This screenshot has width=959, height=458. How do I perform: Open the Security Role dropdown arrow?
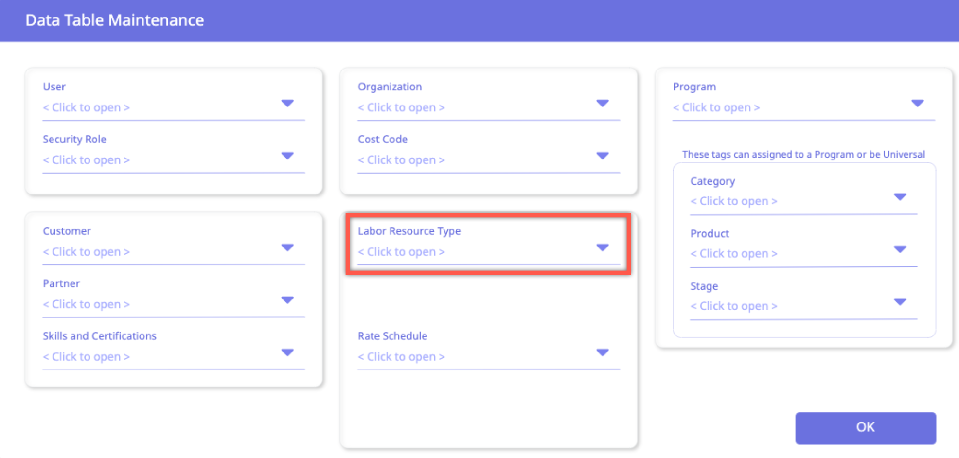pos(287,156)
